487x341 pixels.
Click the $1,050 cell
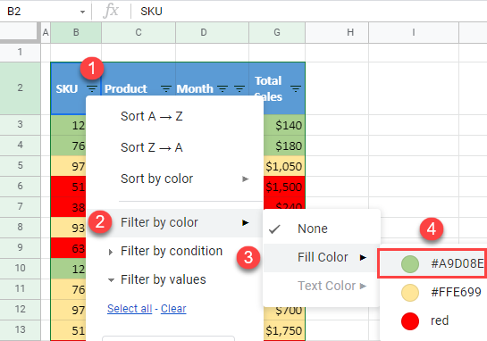(284, 166)
